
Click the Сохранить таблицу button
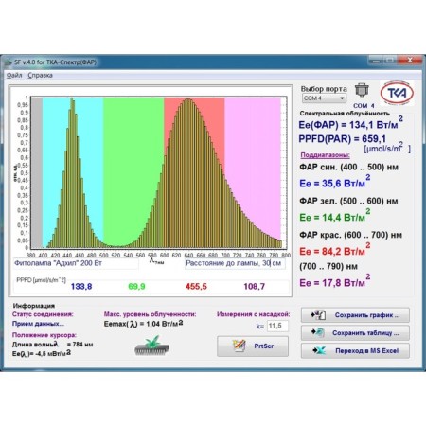[x=355, y=332]
